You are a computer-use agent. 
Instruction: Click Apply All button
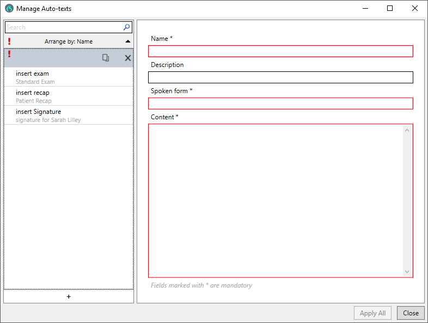point(372,313)
